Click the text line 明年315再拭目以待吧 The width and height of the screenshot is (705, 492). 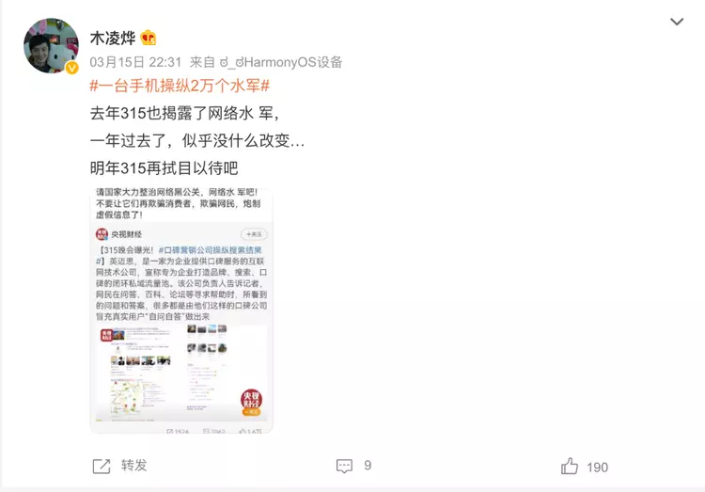click(164, 168)
